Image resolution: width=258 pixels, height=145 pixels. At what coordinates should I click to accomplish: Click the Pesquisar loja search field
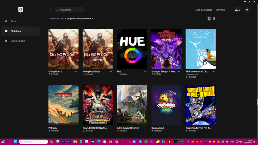coord(71,10)
